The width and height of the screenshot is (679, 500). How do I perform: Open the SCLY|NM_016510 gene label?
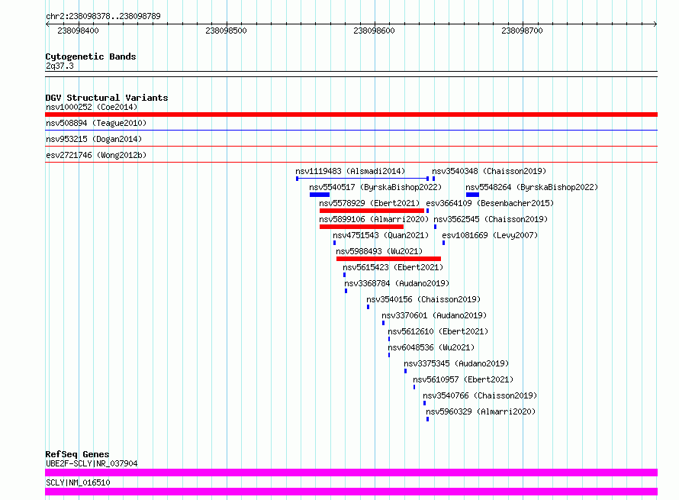[x=78, y=482]
